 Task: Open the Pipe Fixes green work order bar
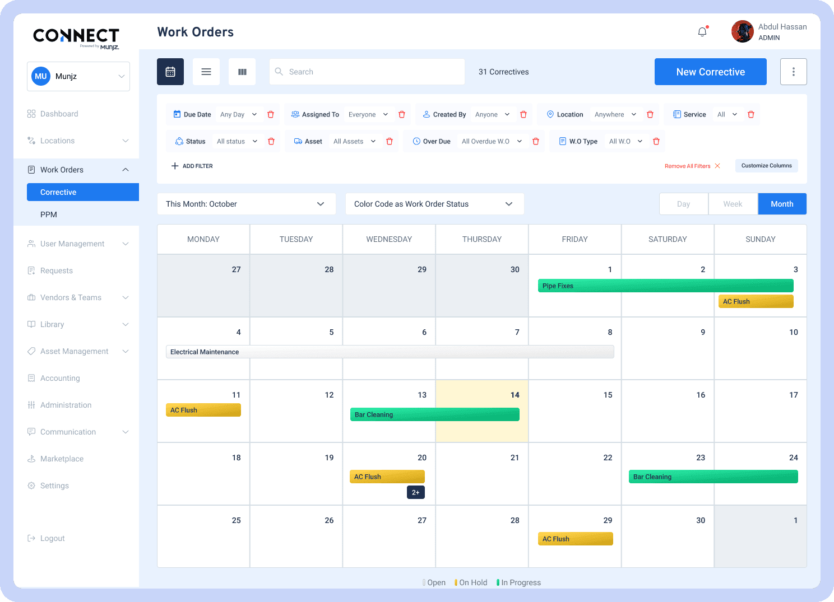[665, 286]
